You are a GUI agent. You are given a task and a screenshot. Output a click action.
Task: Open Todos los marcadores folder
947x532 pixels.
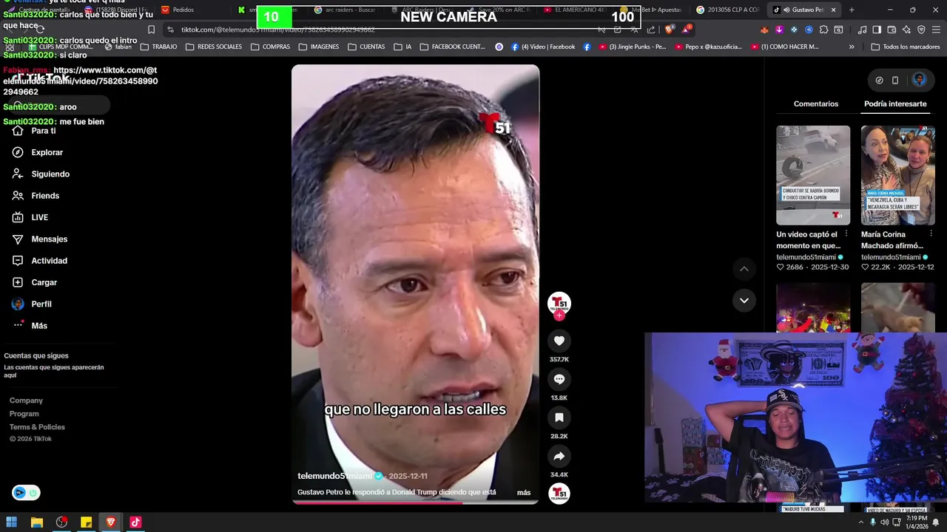[906, 47]
